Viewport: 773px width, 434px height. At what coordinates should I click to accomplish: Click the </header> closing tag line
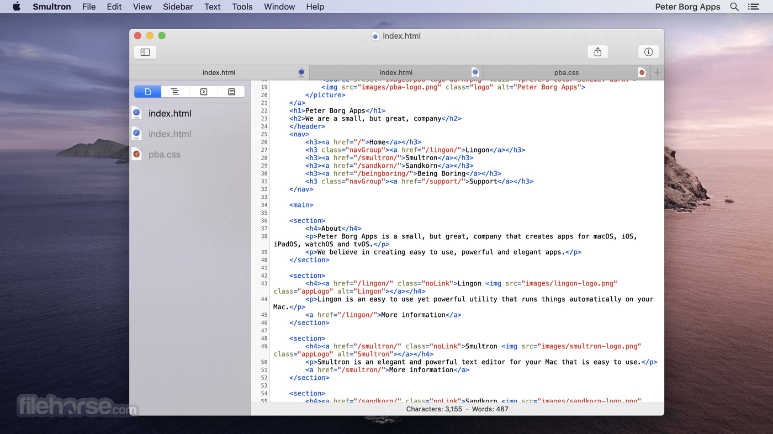308,126
